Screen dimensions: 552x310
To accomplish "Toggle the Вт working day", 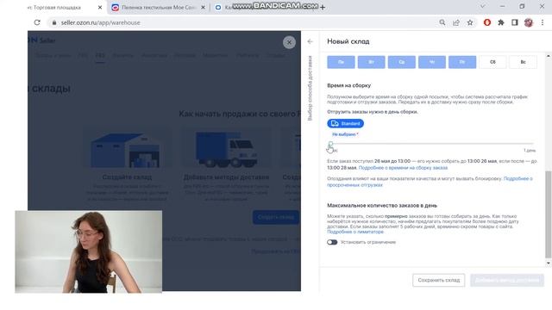I will (x=371, y=62).
